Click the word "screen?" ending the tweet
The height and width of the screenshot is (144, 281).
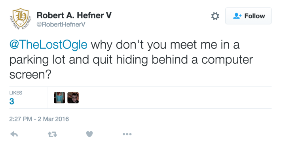[x=30, y=74]
